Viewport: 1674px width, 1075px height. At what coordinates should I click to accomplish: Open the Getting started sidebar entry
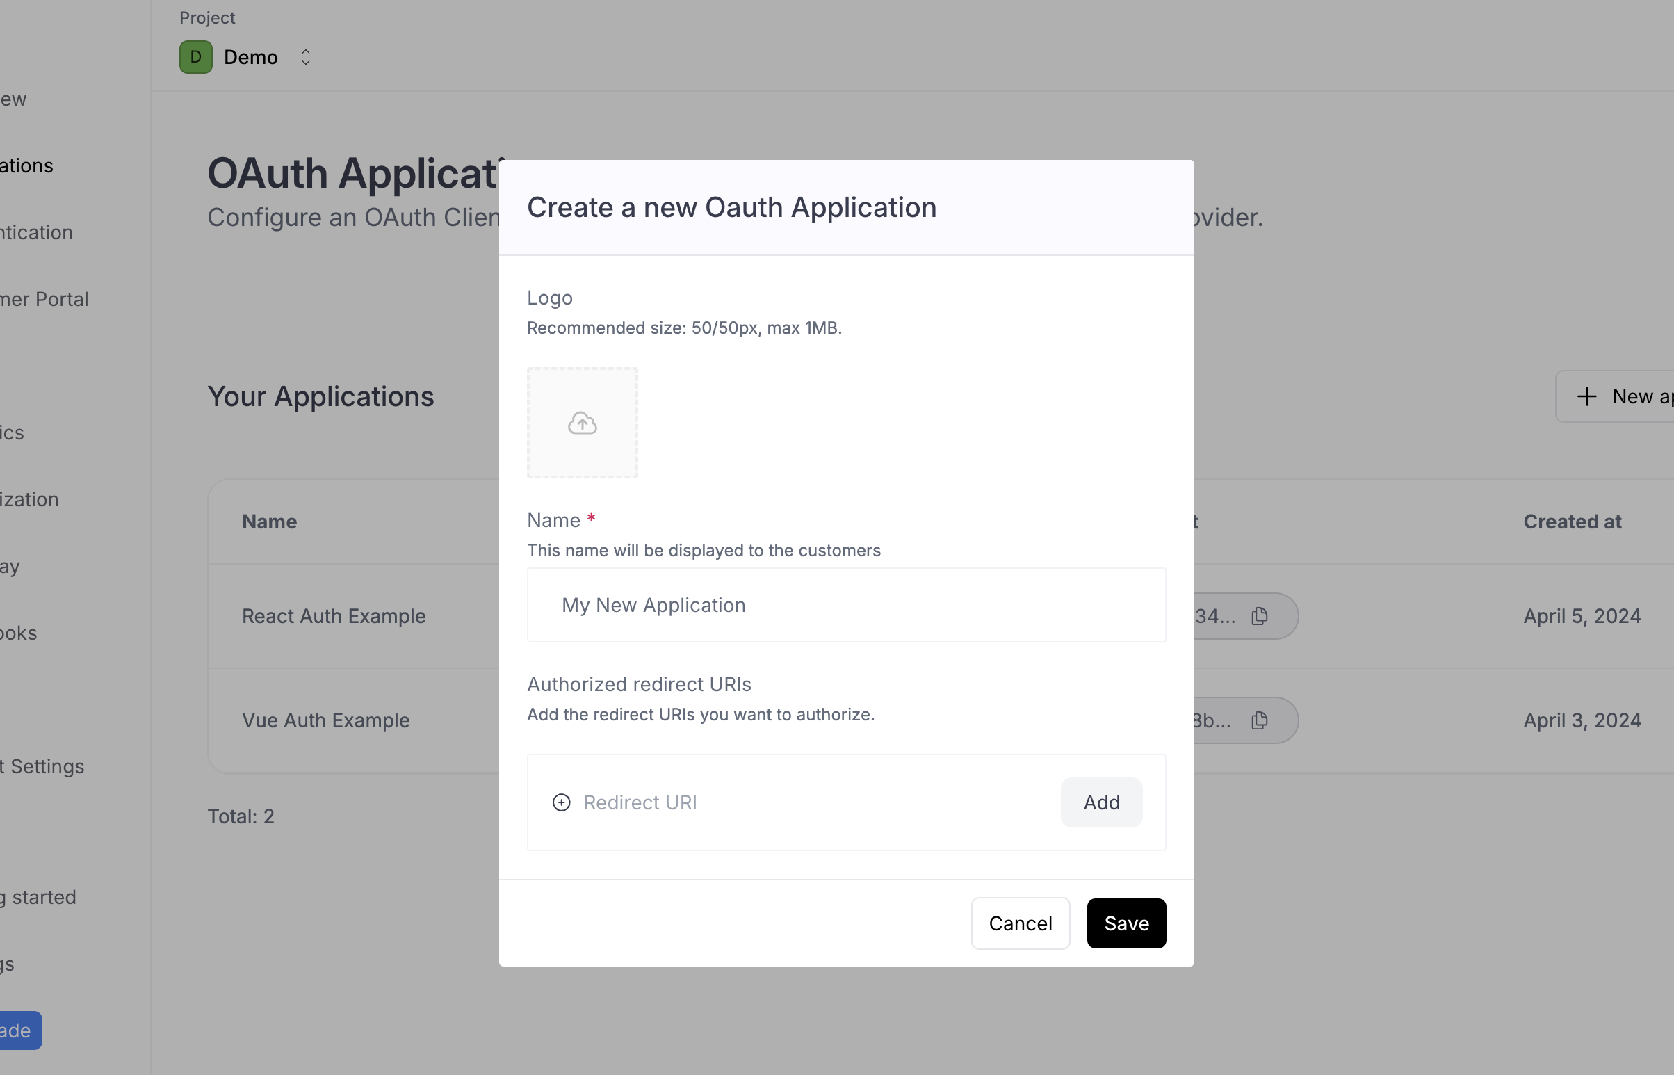[38, 897]
